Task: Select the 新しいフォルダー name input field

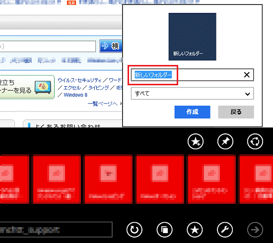Action: pos(192,75)
